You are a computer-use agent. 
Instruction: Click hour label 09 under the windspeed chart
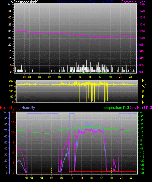59,77
